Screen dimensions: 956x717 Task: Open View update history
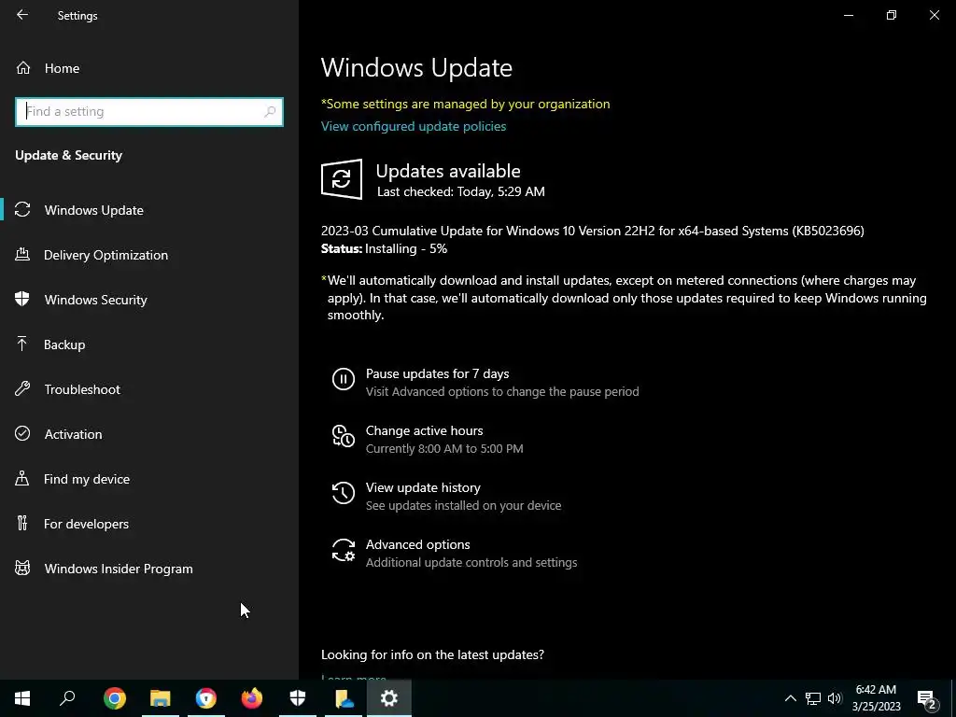coord(423,487)
